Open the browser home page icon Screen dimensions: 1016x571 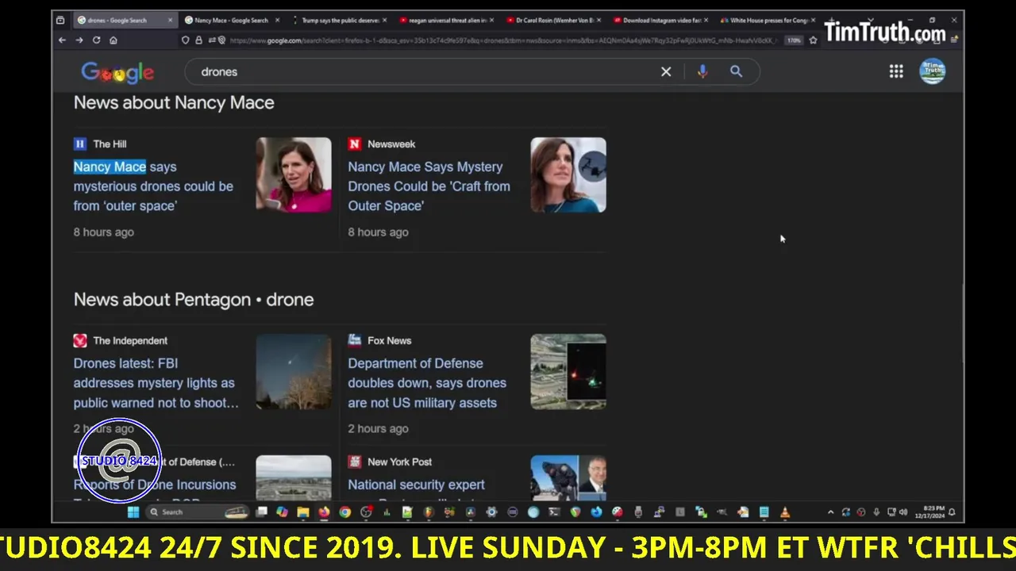pyautogui.click(x=114, y=40)
